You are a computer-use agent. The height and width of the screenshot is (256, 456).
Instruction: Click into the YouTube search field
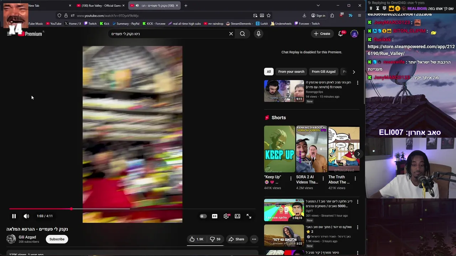[167, 34]
